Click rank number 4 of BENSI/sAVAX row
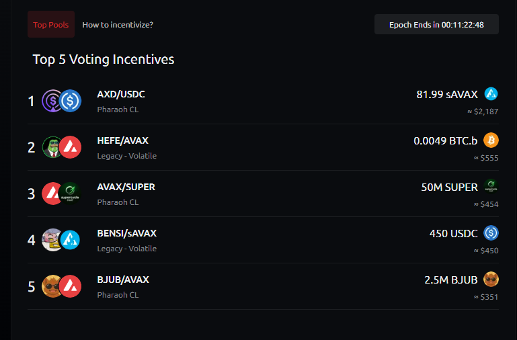Screen dimensions: 517x340 coord(32,241)
